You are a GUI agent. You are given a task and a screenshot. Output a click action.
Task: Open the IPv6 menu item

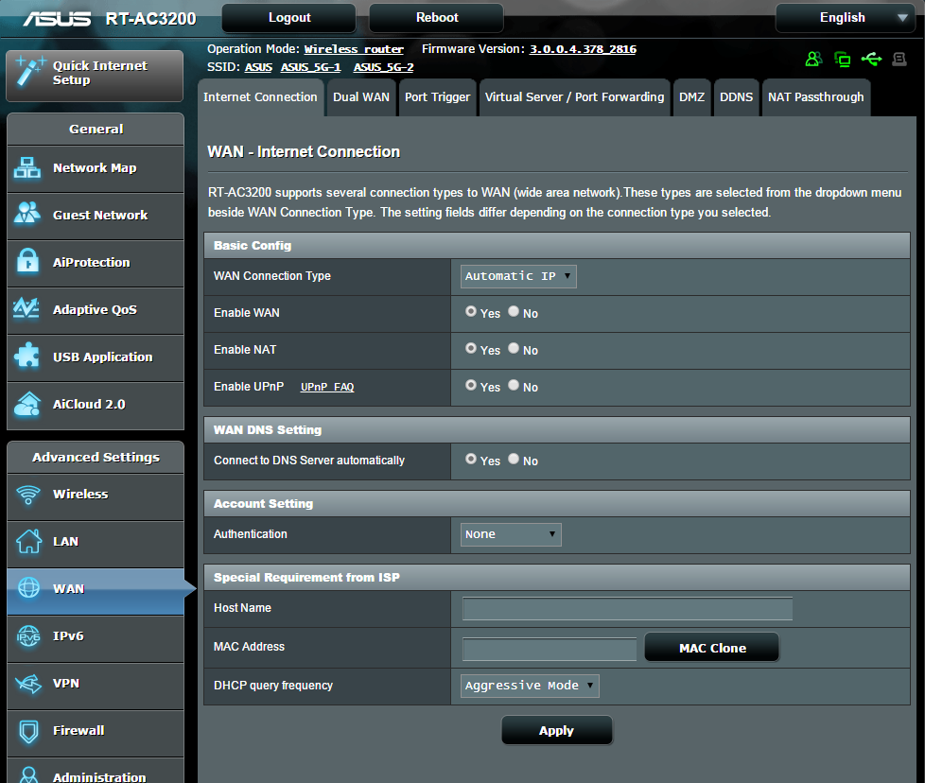click(96, 637)
